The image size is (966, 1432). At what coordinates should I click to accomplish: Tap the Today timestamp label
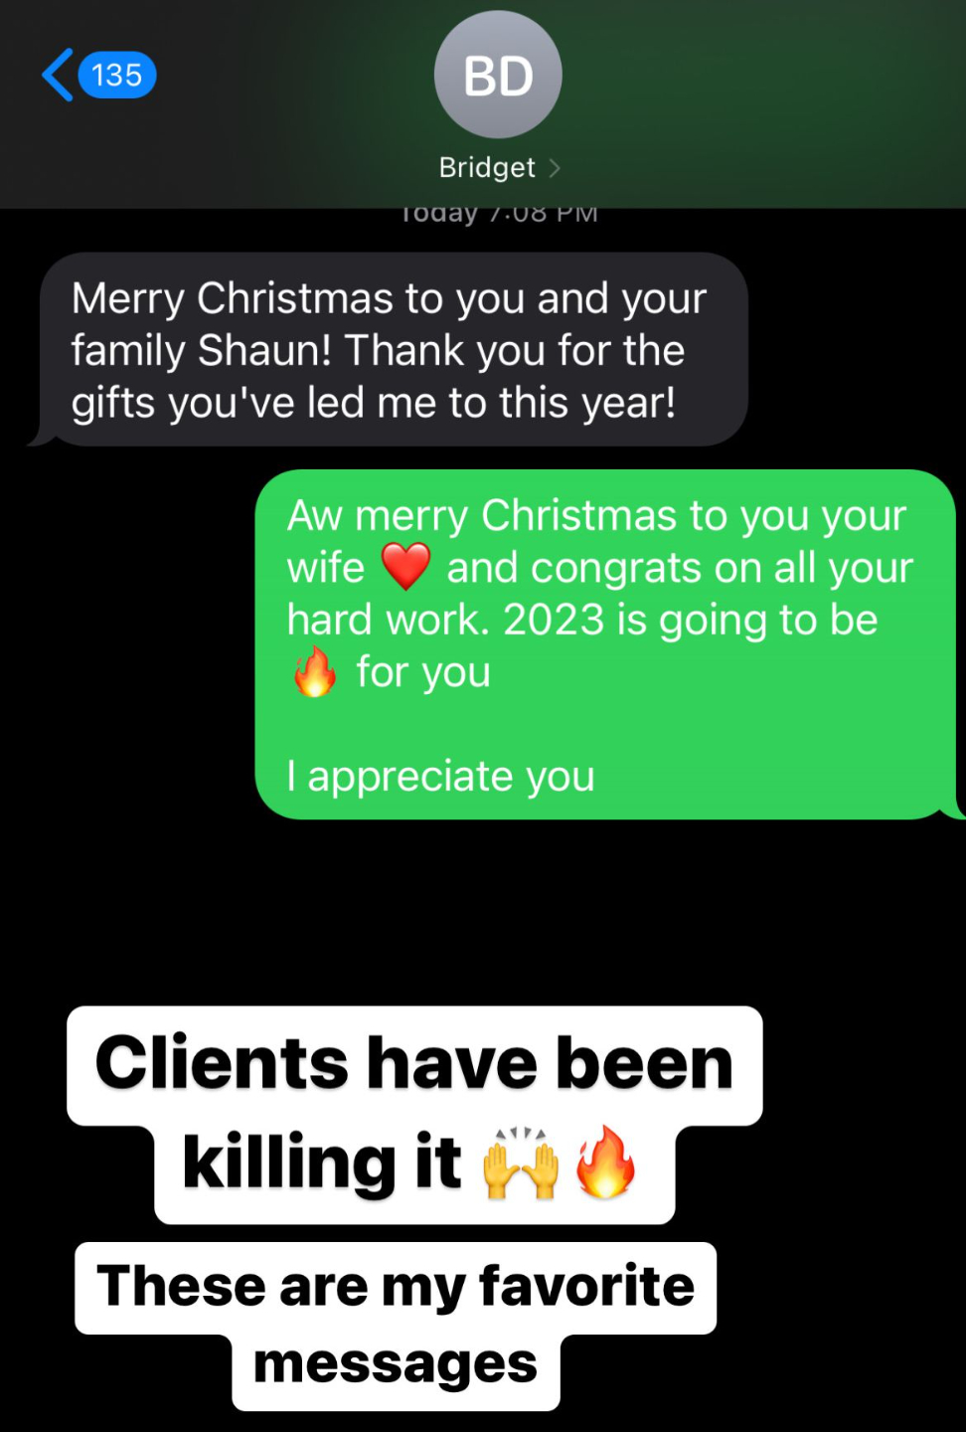(498, 214)
